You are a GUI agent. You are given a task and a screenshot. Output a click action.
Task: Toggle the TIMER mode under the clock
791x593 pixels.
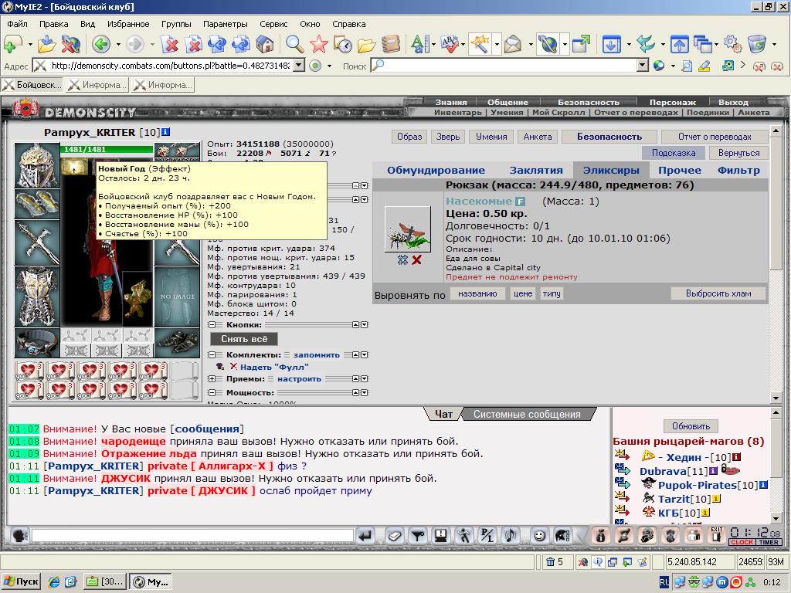point(769,542)
